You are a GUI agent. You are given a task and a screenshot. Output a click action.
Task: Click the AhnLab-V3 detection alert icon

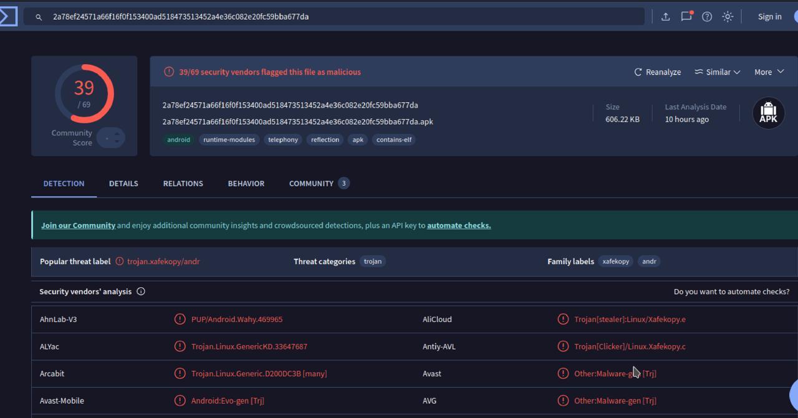pyautogui.click(x=180, y=320)
